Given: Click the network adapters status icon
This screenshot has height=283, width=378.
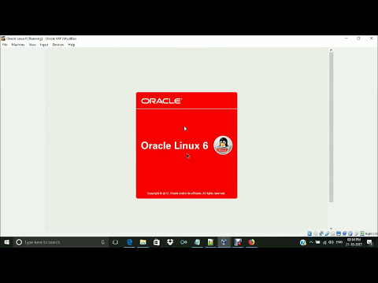Looking at the screenshot, I should [x=321, y=233].
